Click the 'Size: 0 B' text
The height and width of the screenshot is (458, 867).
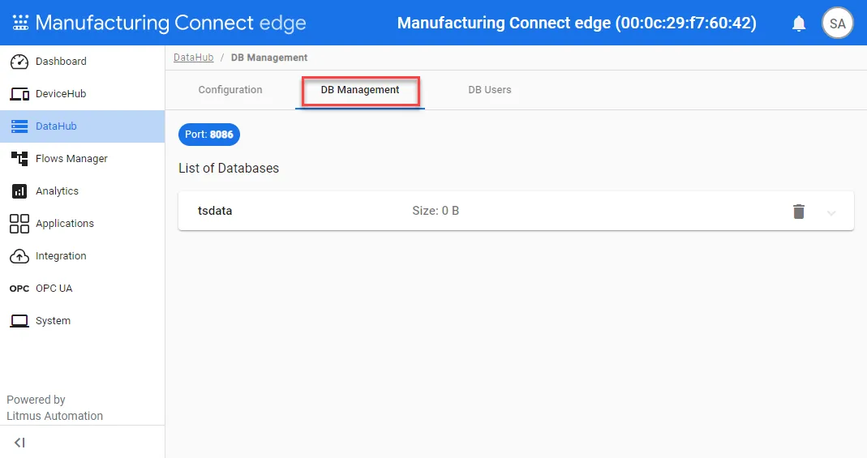click(x=436, y=211)
